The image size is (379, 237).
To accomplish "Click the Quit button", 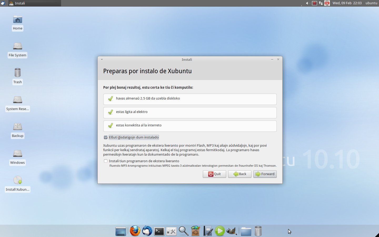I will 215,174.
